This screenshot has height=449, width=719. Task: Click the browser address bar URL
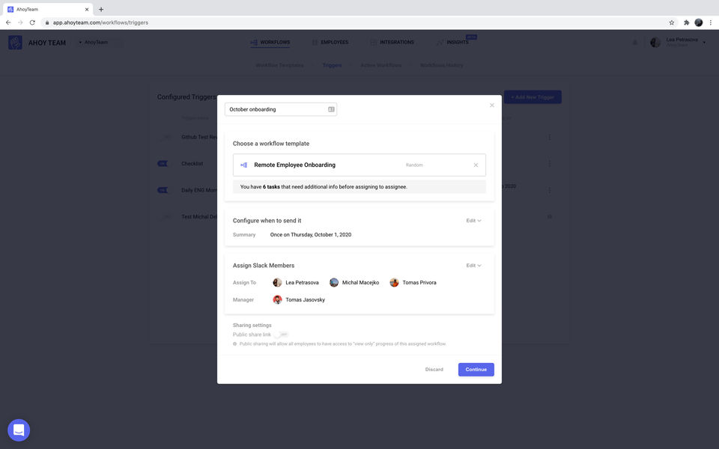pos(100,22)
